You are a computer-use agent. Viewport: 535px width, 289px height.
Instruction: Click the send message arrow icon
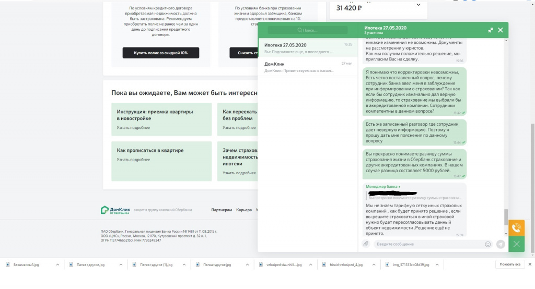[501, 244]
